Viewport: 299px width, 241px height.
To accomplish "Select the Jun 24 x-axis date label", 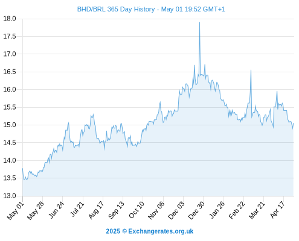I will 56,210.
